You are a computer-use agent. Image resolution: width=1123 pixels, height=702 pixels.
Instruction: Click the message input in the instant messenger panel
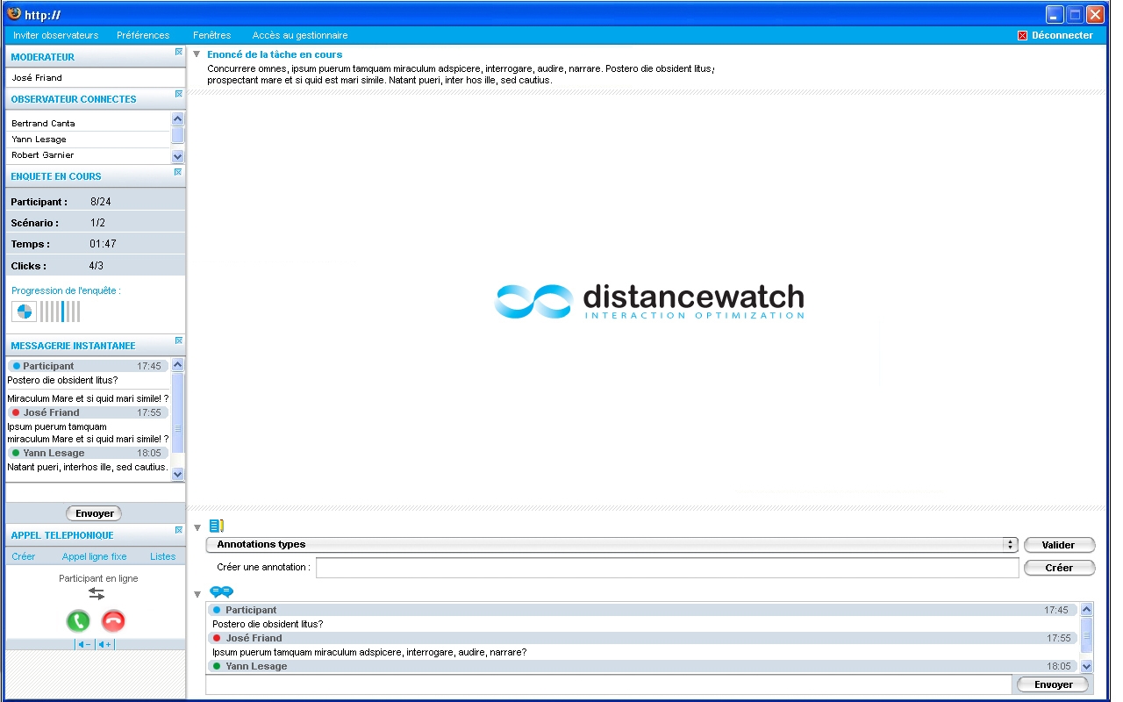point(95,492)
